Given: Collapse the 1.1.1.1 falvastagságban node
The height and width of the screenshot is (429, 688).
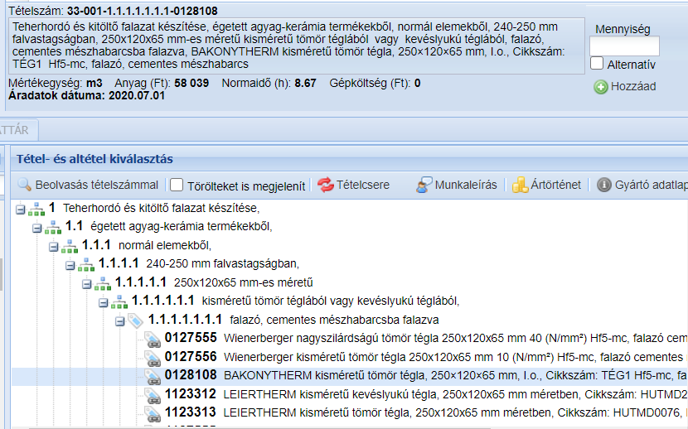Looking at the screenshot, I should (x=70, y=264).
